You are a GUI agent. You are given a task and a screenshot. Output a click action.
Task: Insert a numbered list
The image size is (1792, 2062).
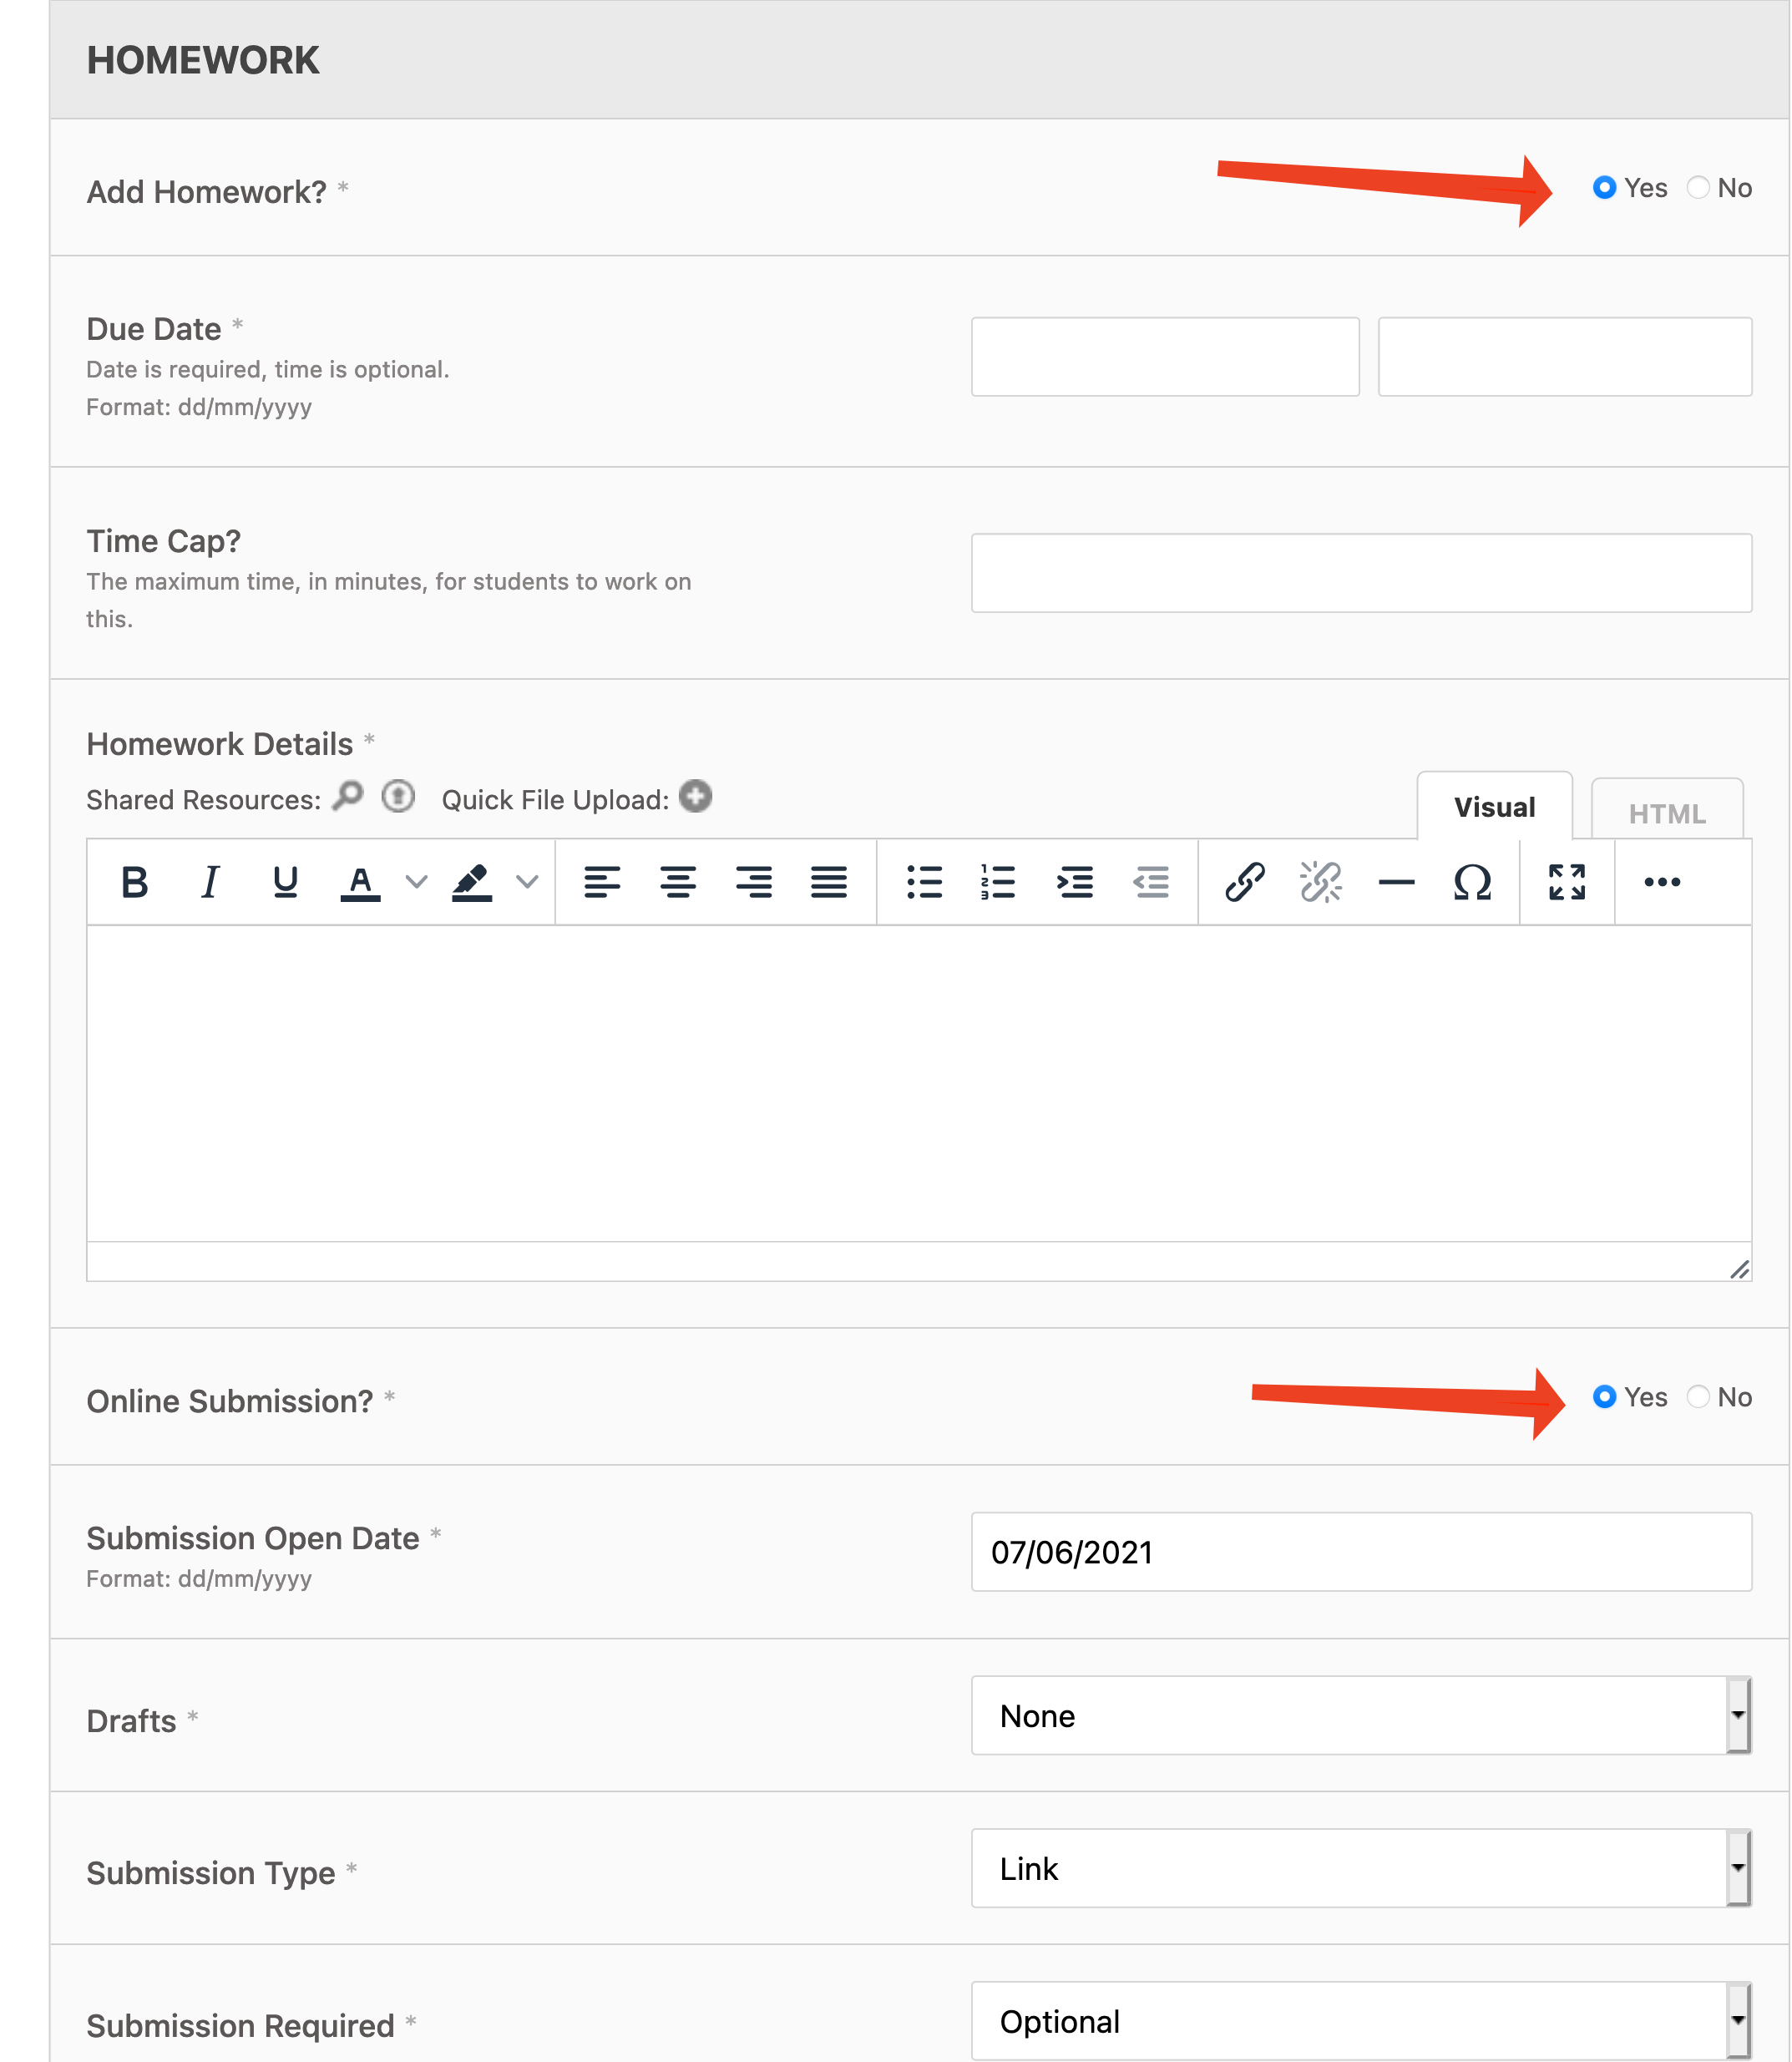point(998,882)
